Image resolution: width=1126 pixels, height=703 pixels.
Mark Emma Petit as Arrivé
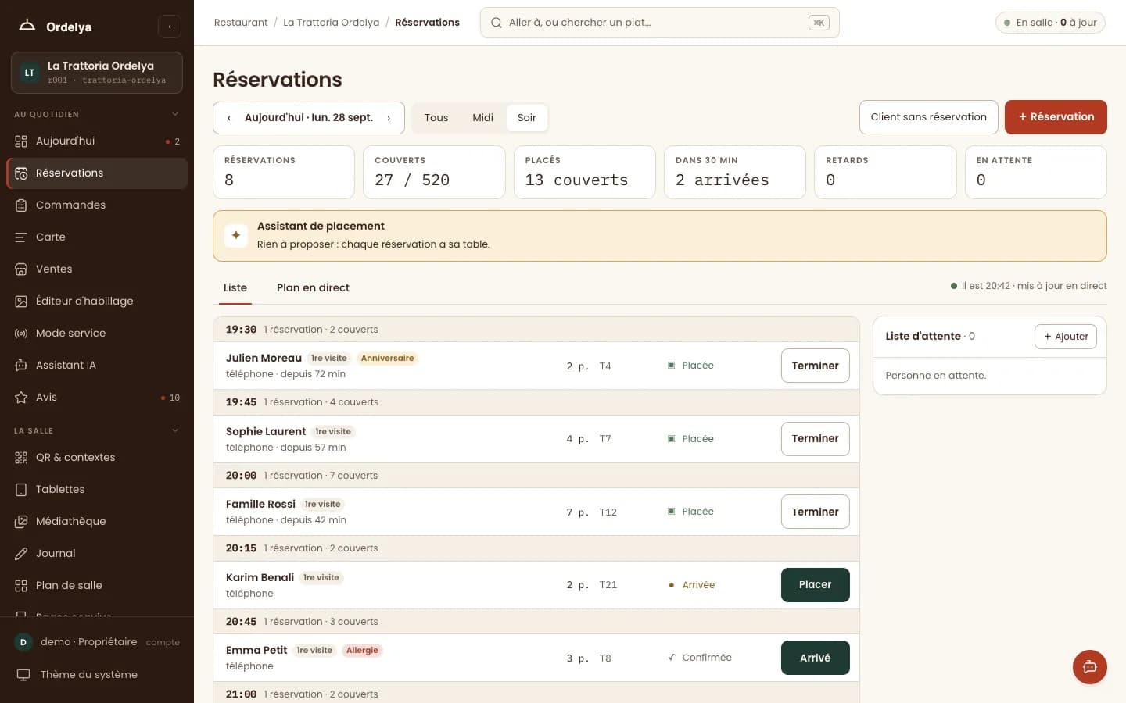coord(816,658)
